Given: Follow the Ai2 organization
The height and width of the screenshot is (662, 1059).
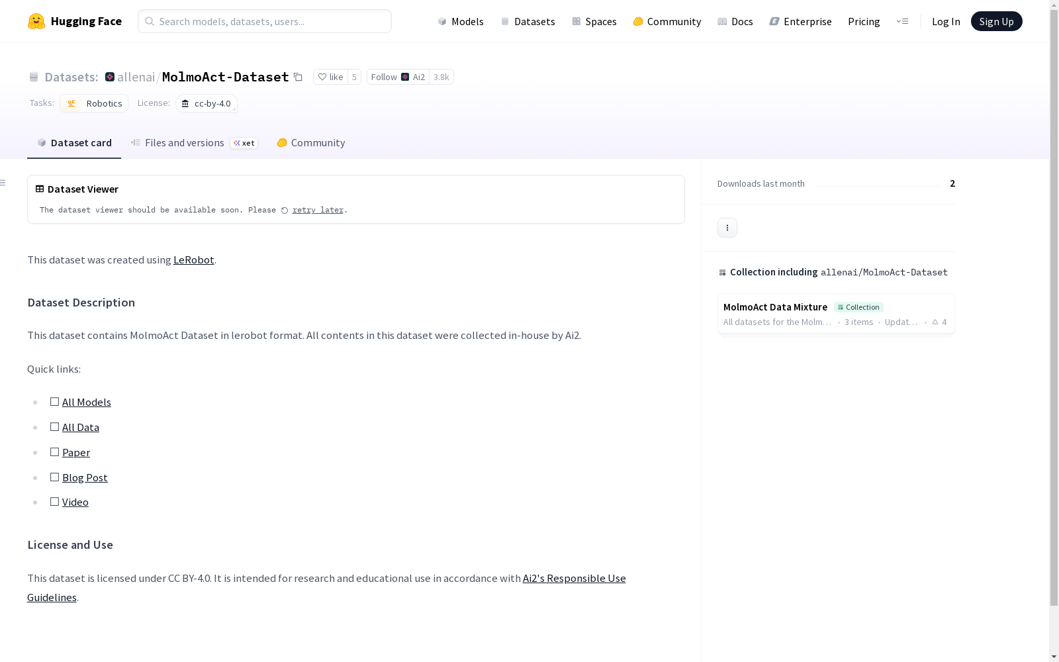Looking at the screenshot, I should 398,77.
